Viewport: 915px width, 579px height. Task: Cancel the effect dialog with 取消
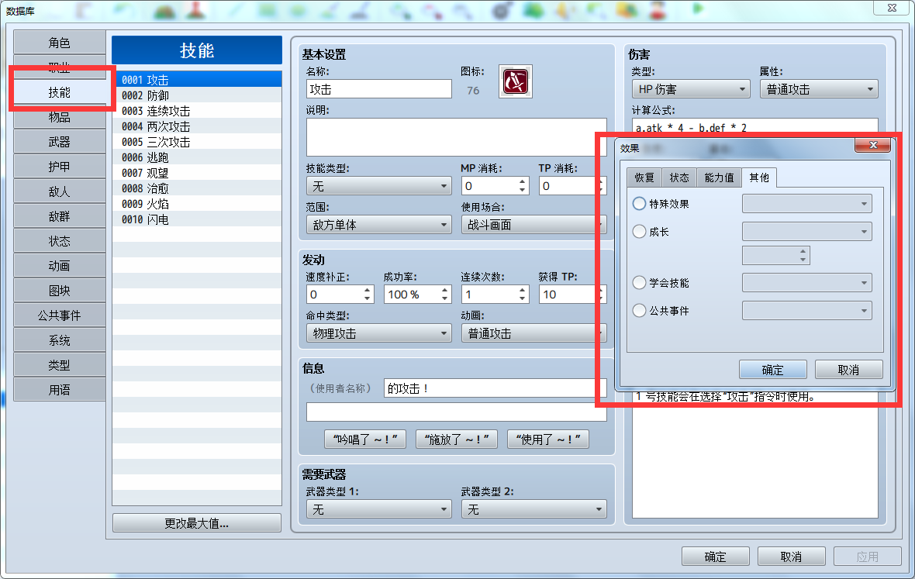(848, 370)
